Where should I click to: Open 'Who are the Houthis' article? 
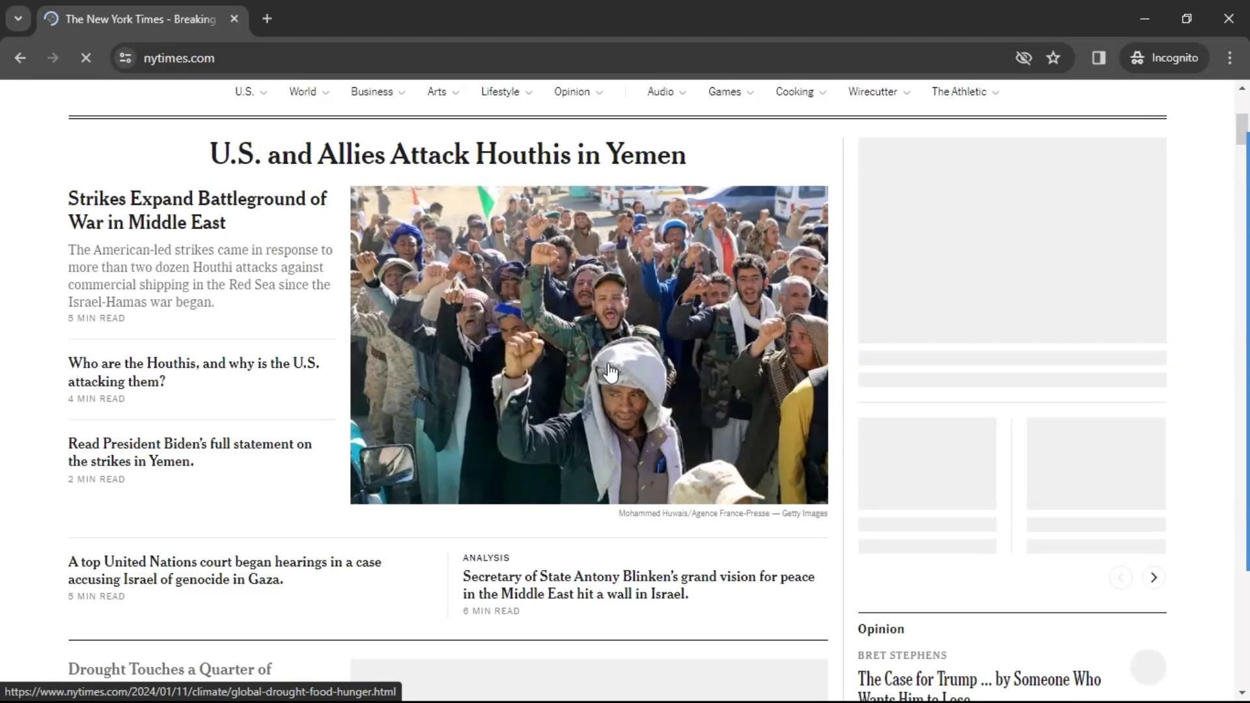click(193, 372)
